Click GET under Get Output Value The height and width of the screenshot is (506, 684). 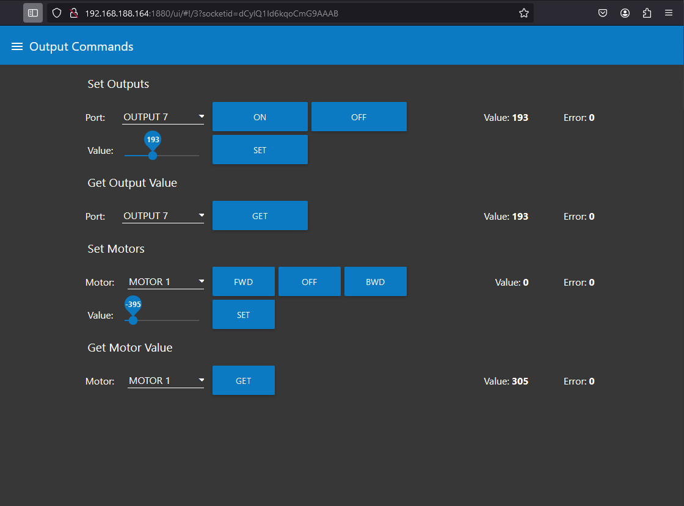(x=260, y=215)
